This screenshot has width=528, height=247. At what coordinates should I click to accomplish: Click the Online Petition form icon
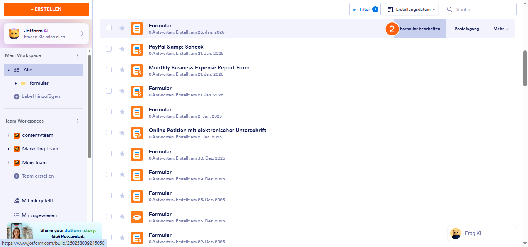[137, 133]
